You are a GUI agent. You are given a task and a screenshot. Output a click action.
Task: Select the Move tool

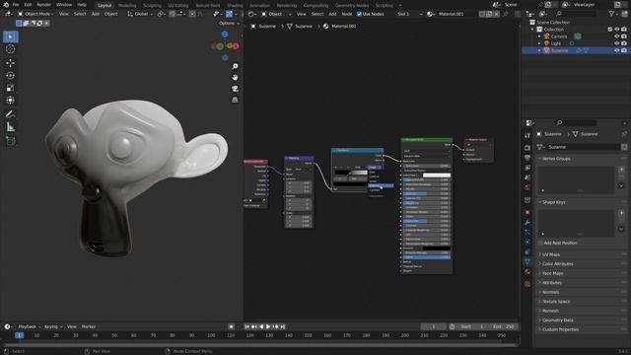(11, 63)
